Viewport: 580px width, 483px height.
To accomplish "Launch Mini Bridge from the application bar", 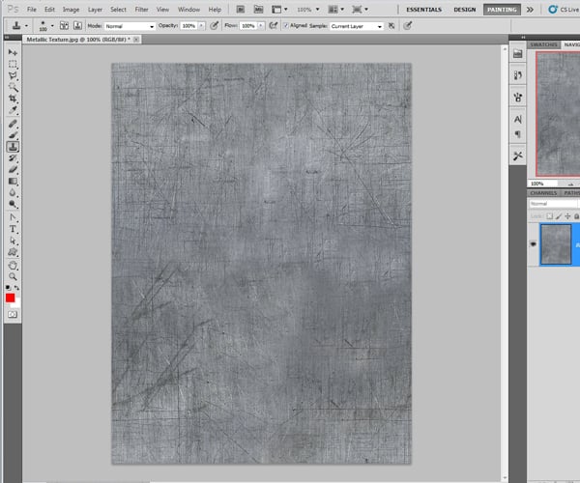I will pos(258,10).
